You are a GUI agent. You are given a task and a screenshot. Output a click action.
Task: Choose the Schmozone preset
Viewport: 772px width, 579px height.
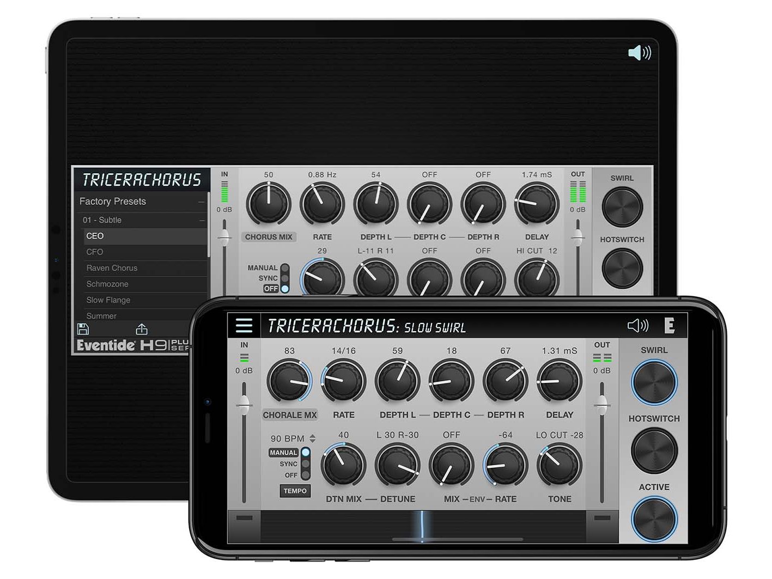click(x=107, y=284)
